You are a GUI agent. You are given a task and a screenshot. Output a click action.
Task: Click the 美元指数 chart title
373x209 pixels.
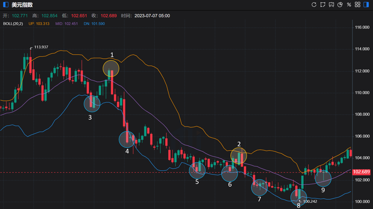coord(22,5)
